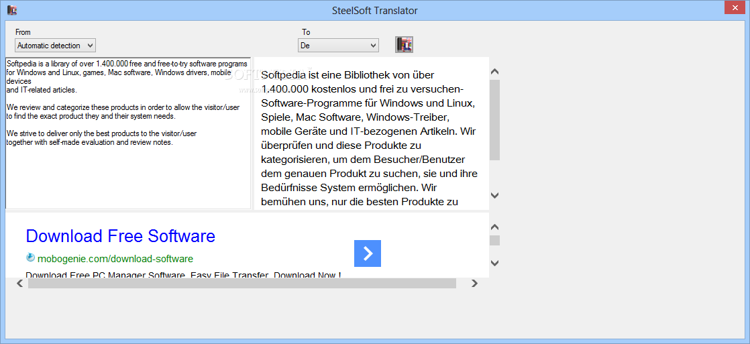
Task: Click horizontal scrollbar left arrow
Action: pos(19,284)
